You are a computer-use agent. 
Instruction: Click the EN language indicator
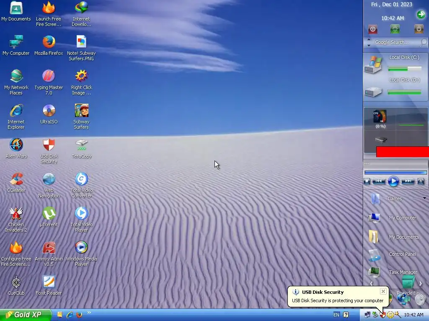pos(336,315)
